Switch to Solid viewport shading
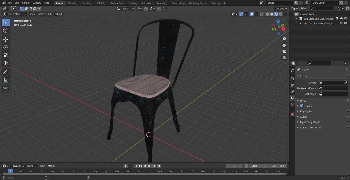This screenshot has height=180, width=350. click(272, 14)
